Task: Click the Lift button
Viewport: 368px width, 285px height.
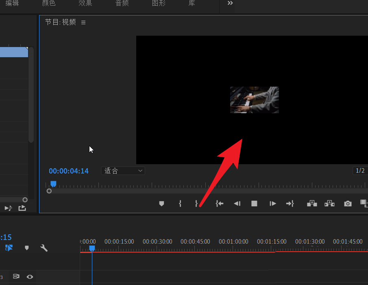Action: click(x=312, y=204)
